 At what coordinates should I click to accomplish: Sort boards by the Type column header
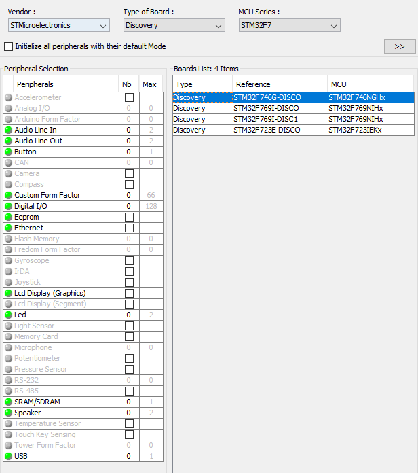pyautogui.click(x=203, y=84)
